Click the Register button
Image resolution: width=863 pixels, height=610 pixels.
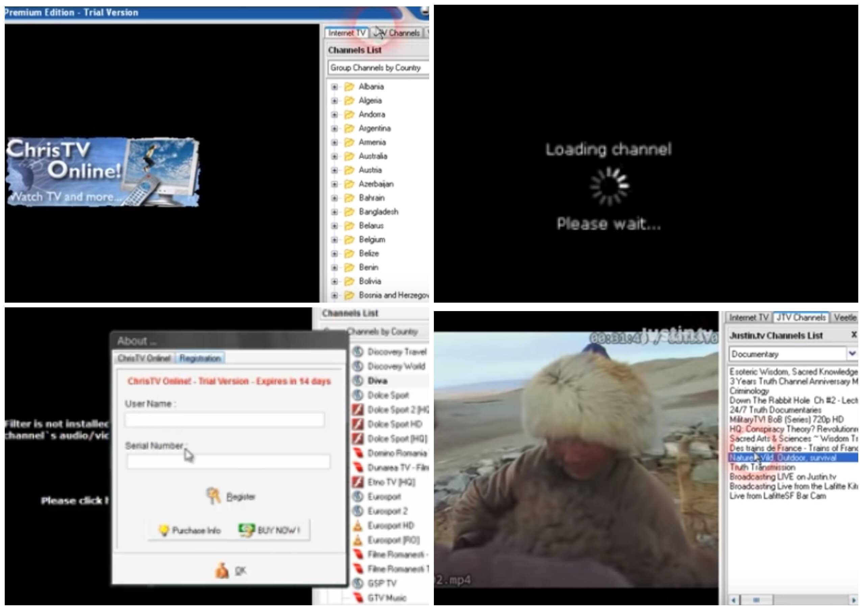[x=231, y=497]
